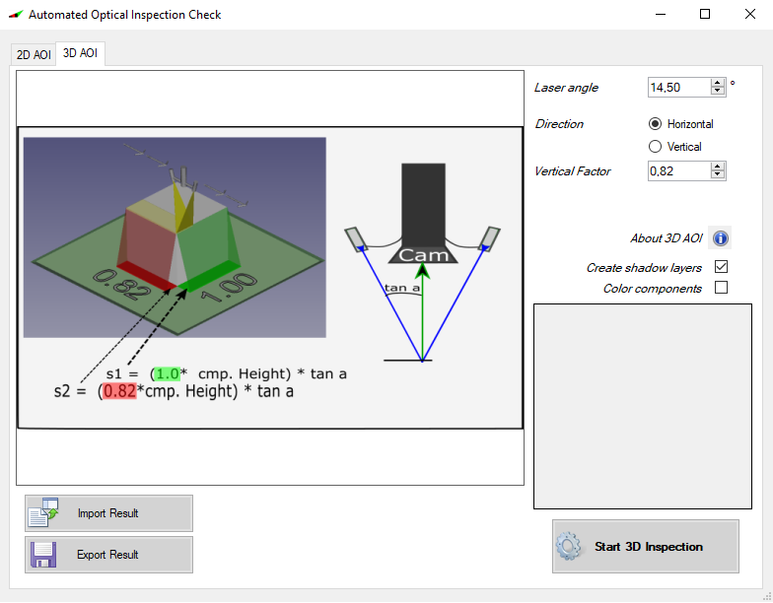Screen dimensions: 773x603
Task: Click the app icon in the title bar
Action: pos(16,15)
